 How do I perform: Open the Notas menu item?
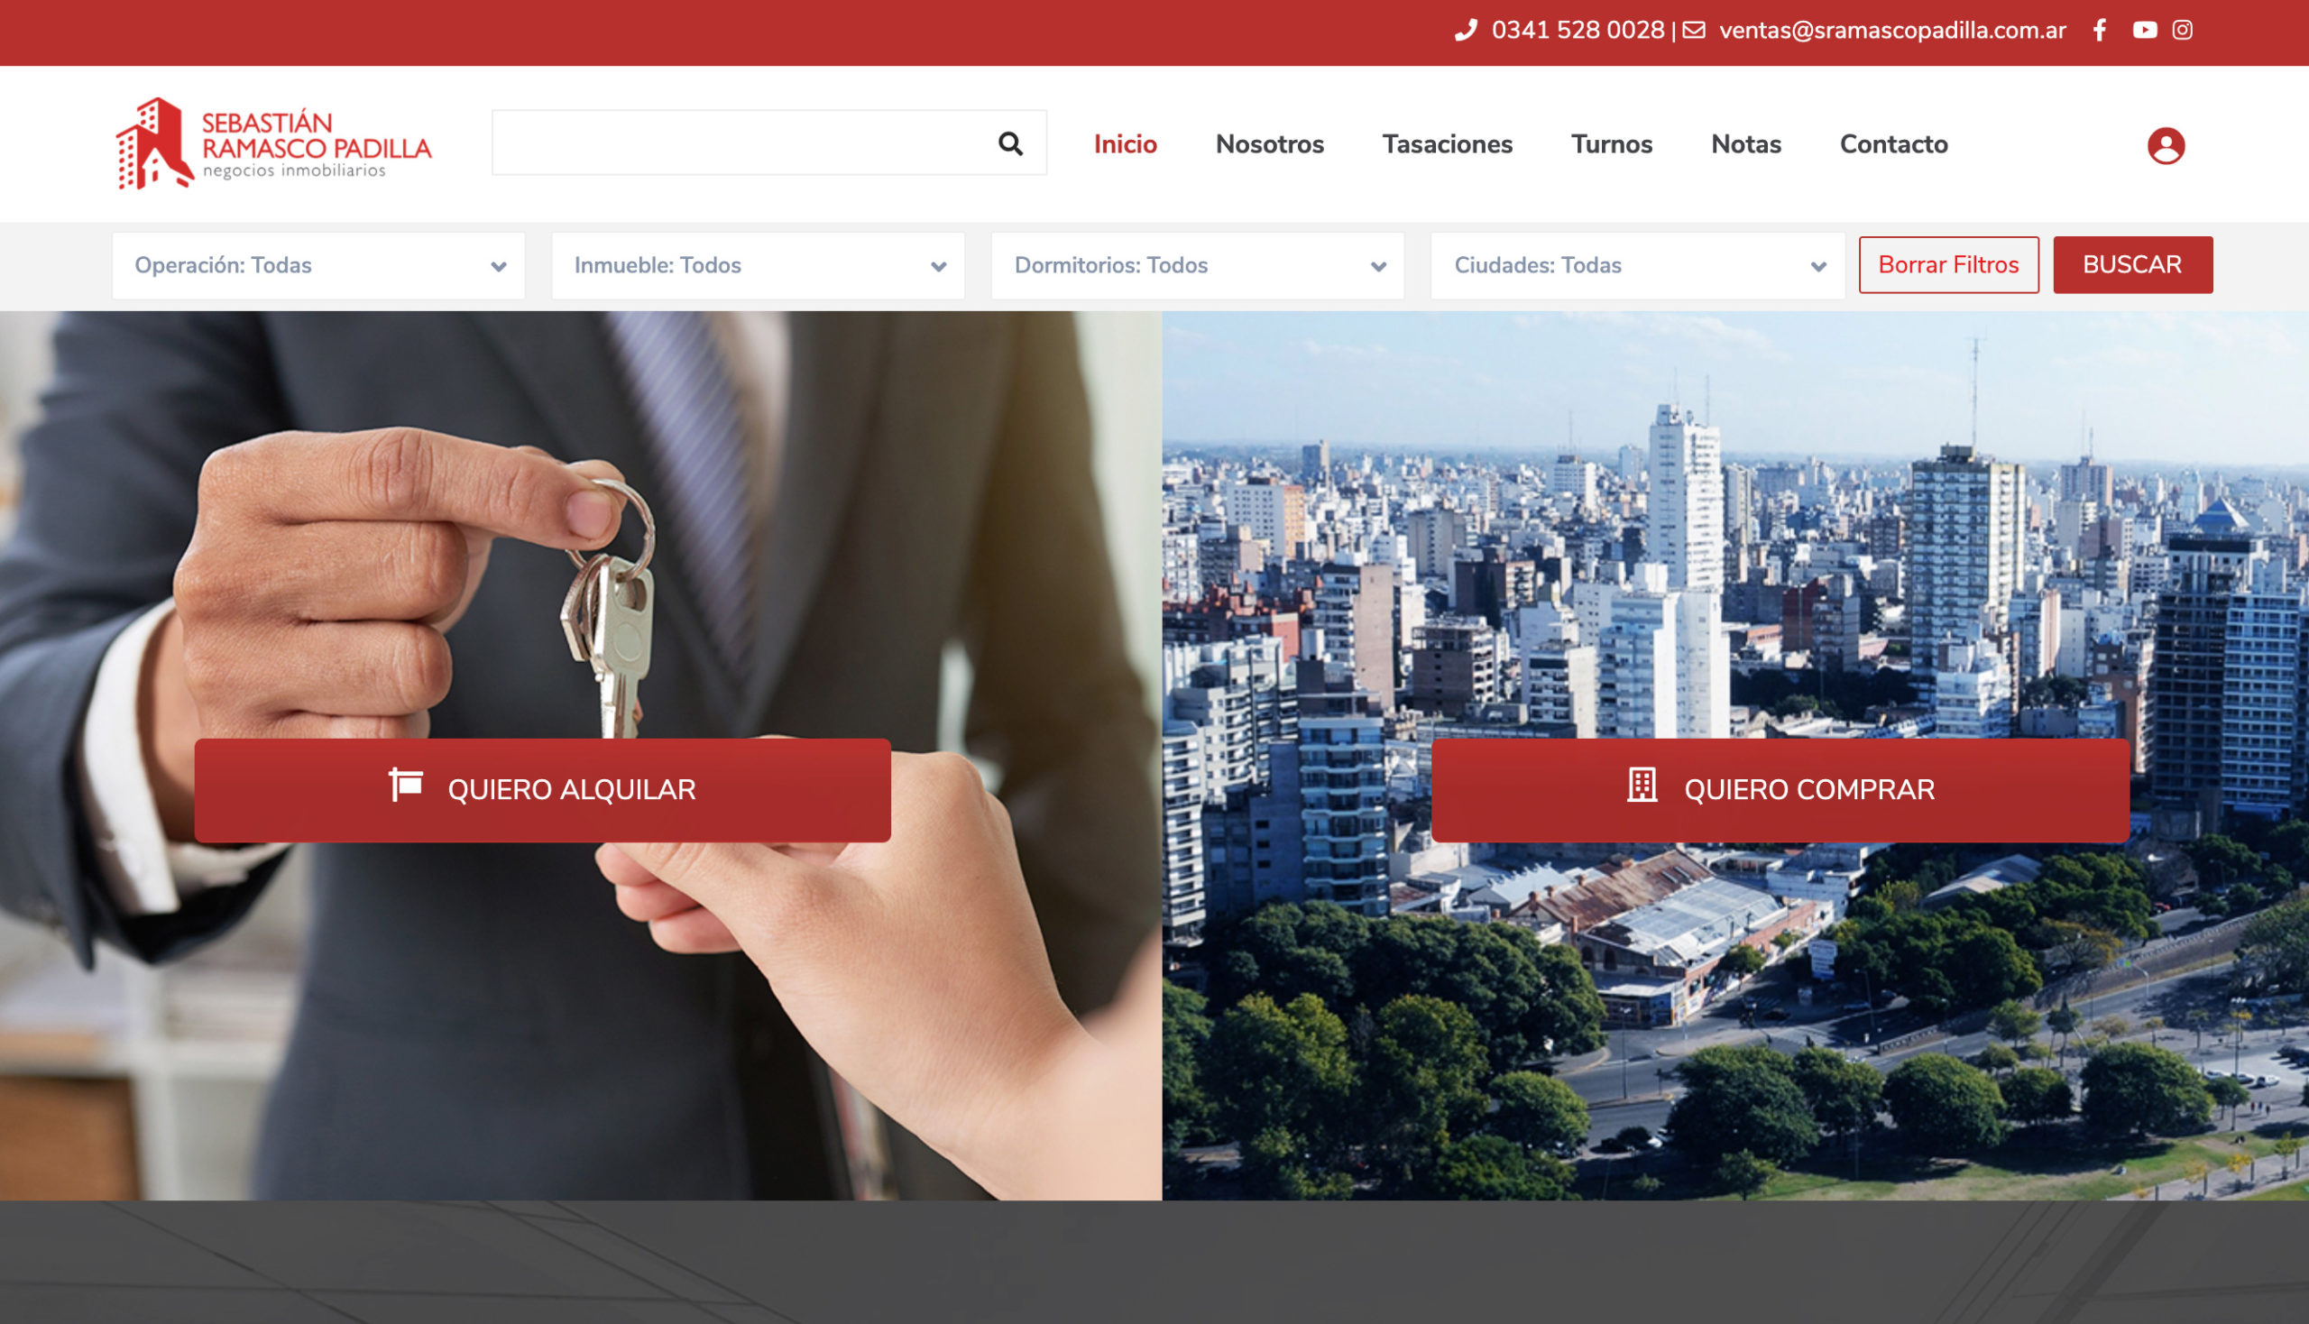pyautogui.click(x=1745, y=143)
